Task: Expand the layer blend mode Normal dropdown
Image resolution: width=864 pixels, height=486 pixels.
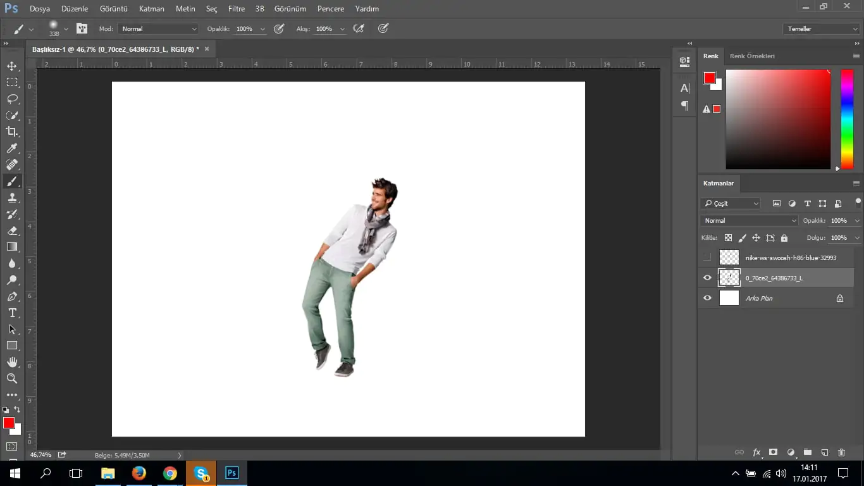Action: [750, 221]
